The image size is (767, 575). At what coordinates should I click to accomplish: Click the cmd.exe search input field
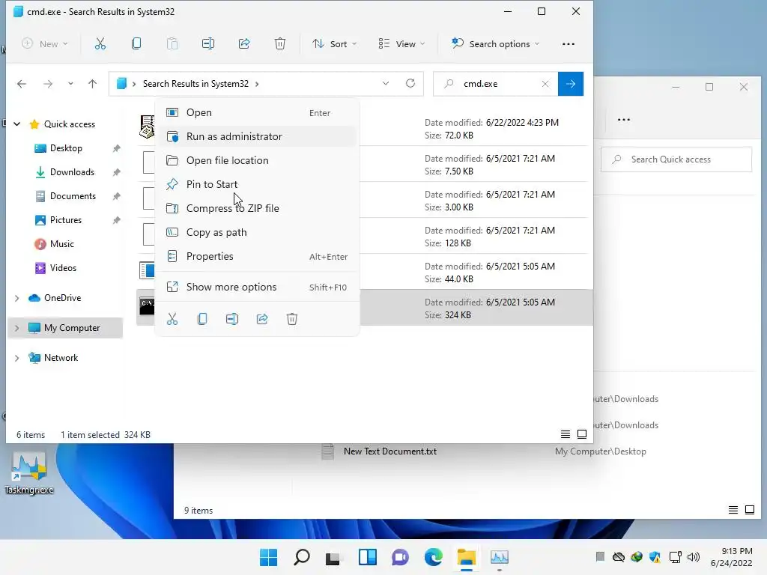[497, 84]
